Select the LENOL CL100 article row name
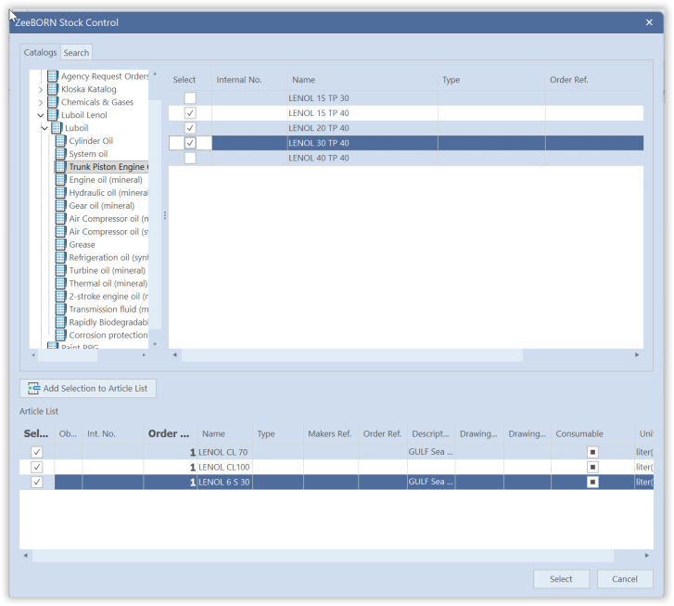 point(224,467)
